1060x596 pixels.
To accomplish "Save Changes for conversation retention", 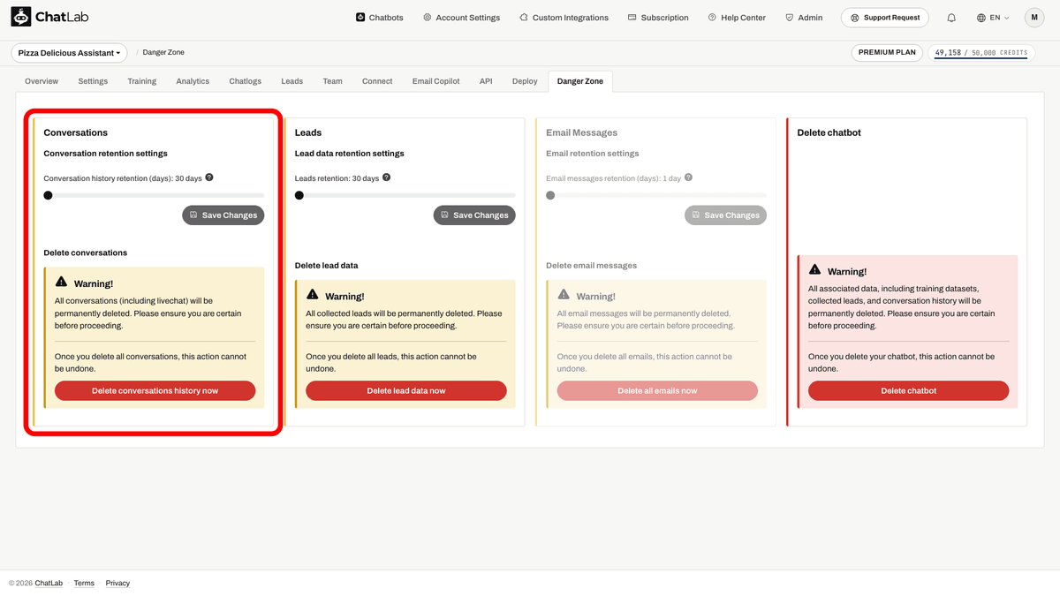I will (x=223, y=215).
